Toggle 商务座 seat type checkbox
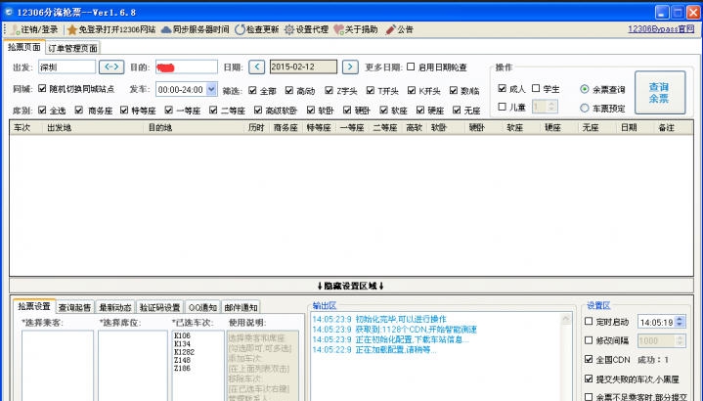 point(79,110)
